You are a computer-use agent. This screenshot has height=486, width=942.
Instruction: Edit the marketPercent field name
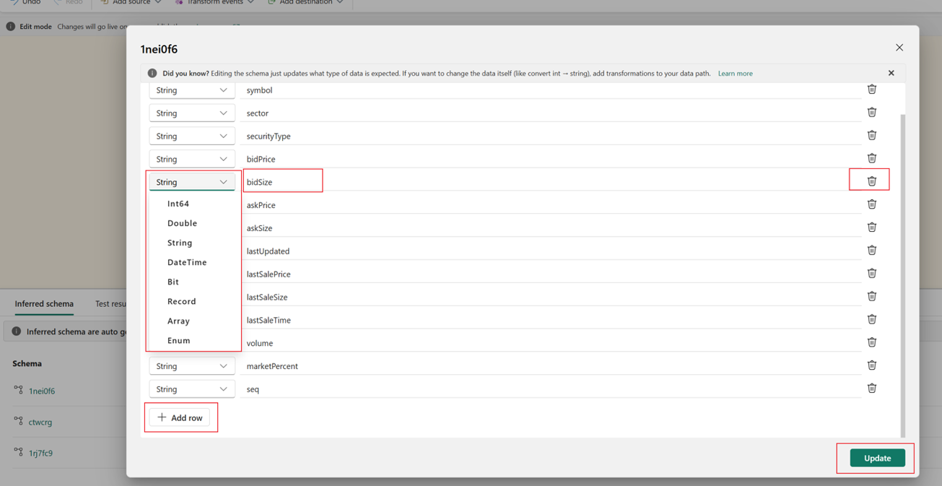click(x=550, y=366)
